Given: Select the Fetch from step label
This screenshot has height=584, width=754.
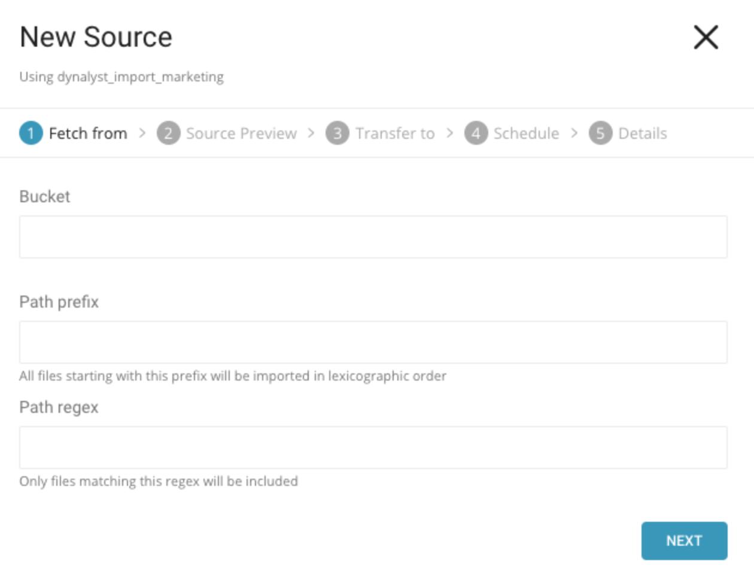Looking at the screenshot, I should click(88, 133).
